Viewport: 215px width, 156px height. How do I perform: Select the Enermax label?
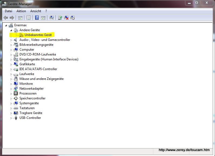(x=21, y=25)
